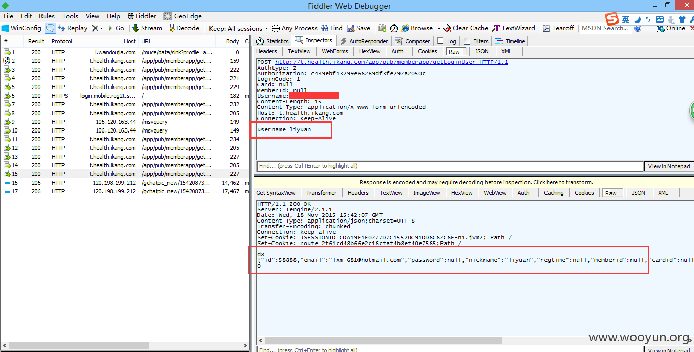Toggle Sogou English/Chinese mode indicator
The height and width of the screenshot is (352, 694).
click(x=626, y=19)
